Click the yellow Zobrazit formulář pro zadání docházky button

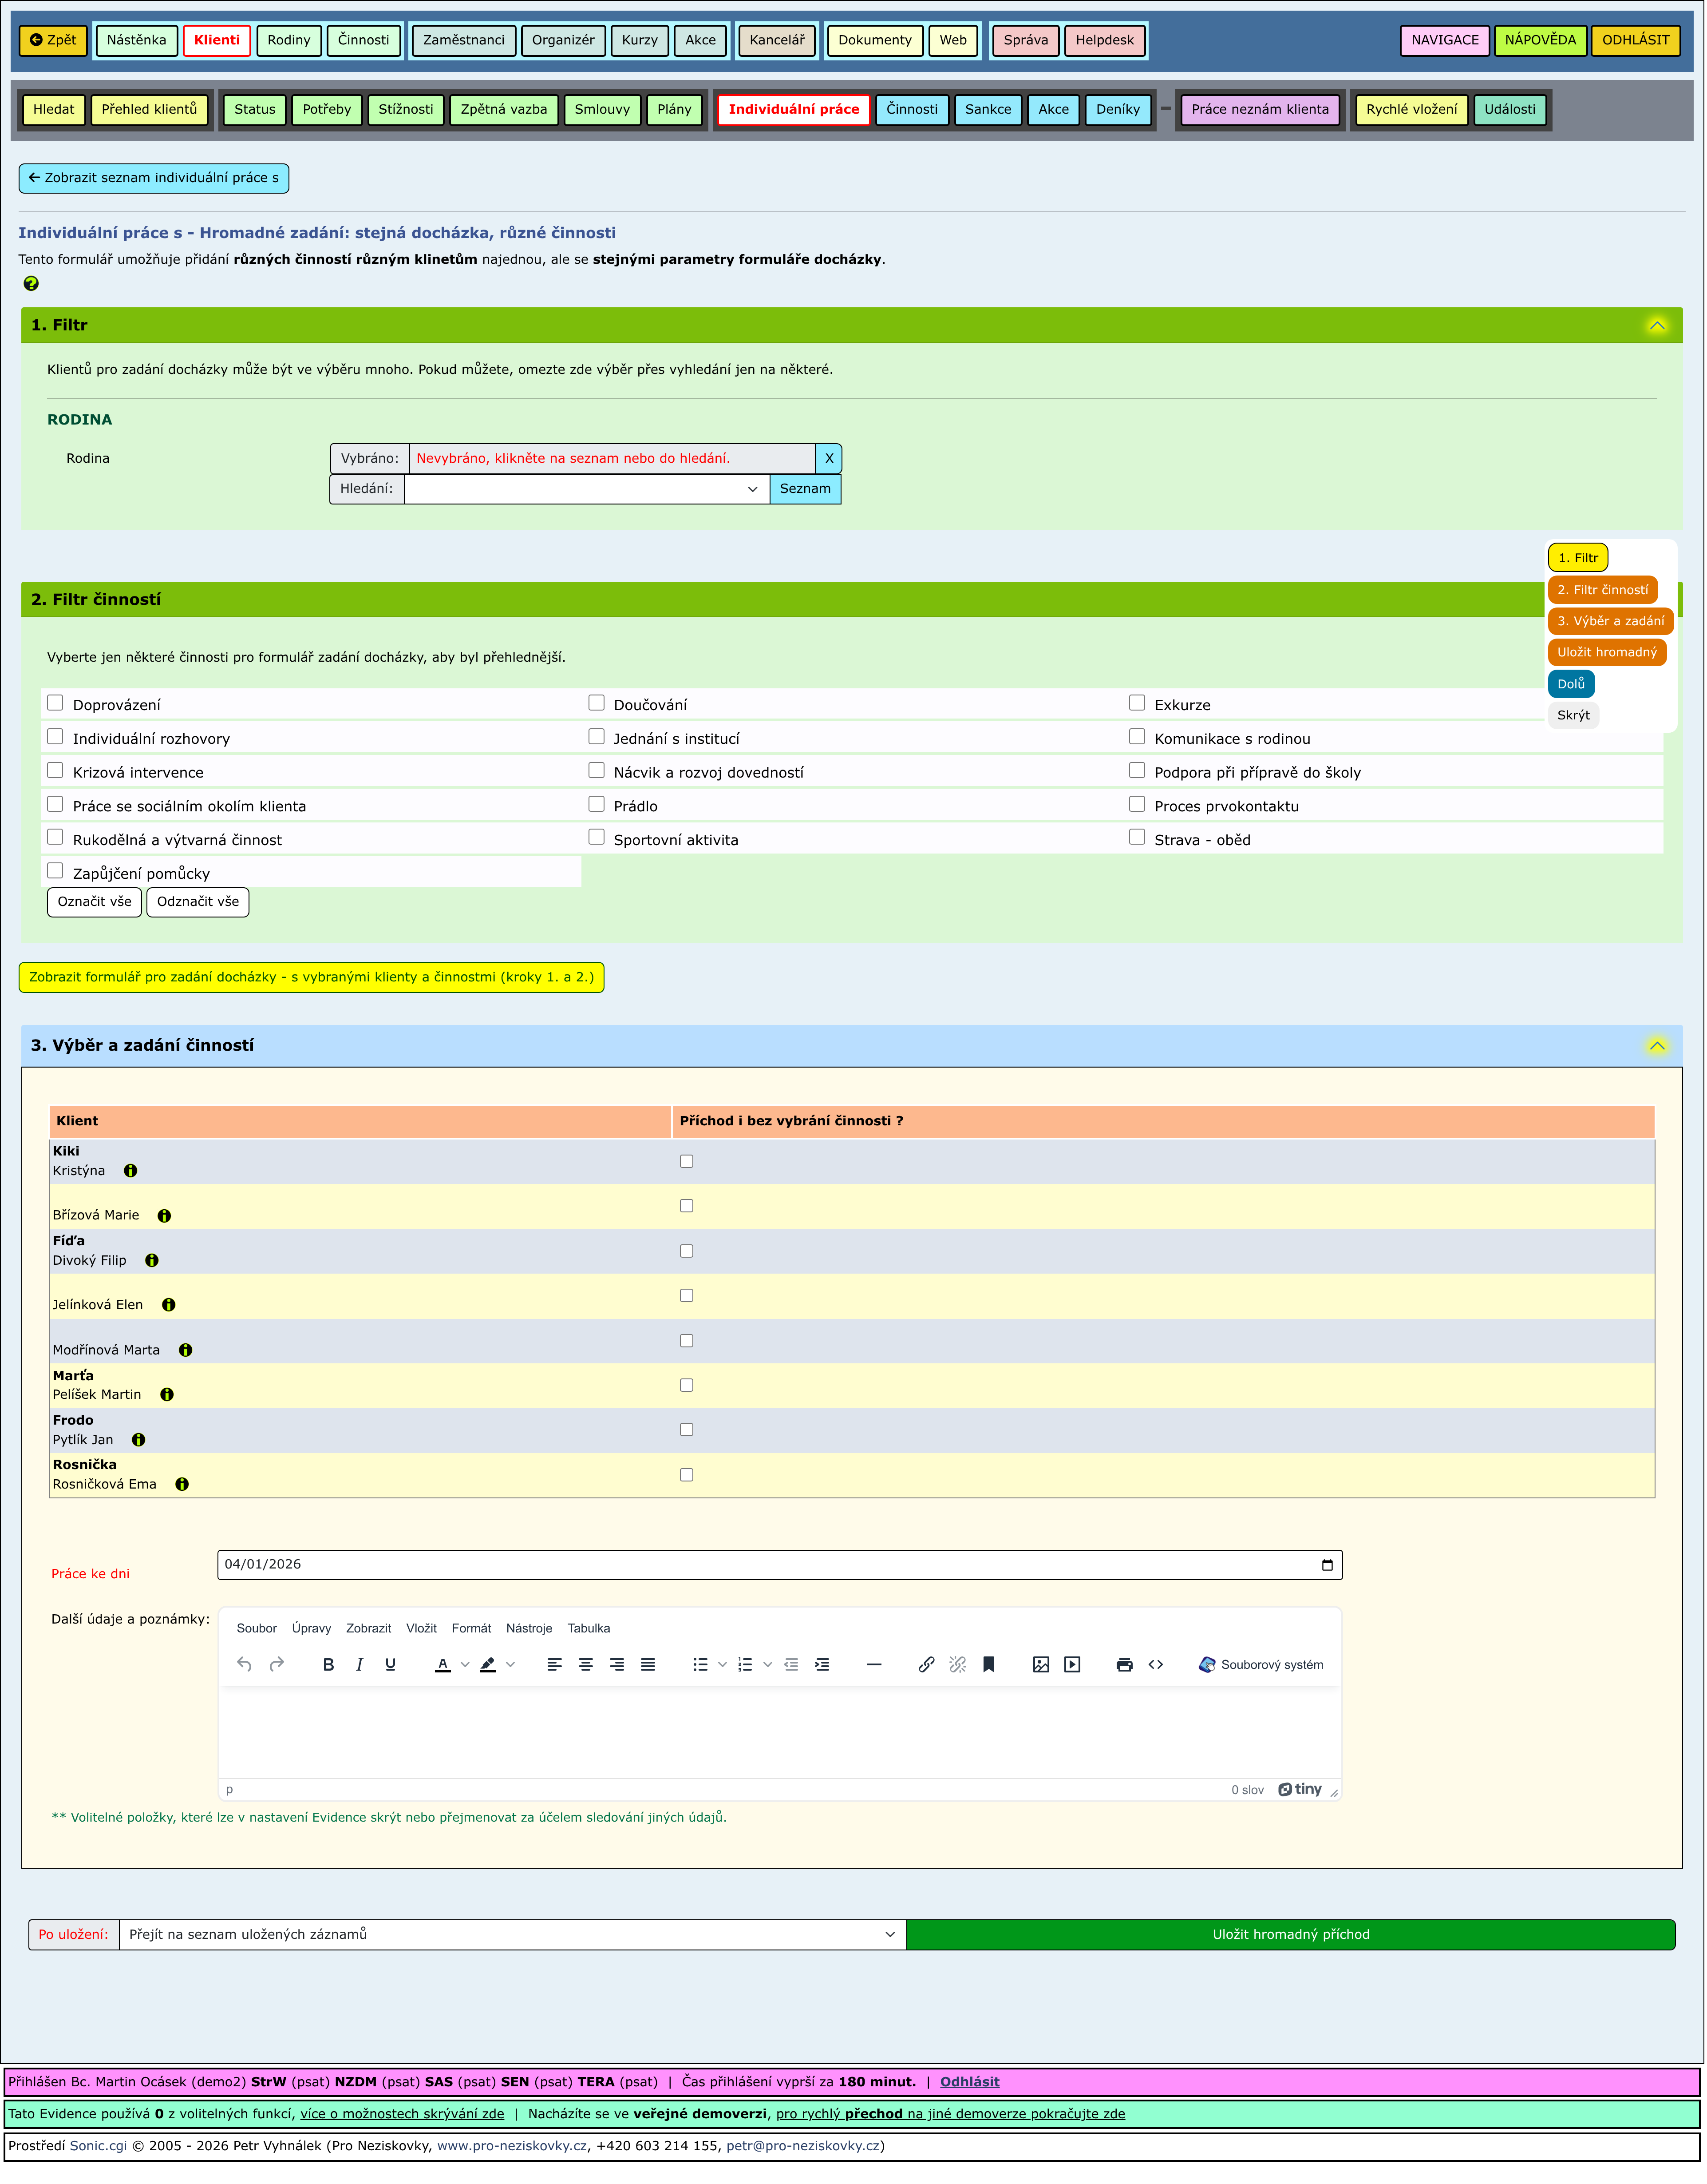pos(312,978)
